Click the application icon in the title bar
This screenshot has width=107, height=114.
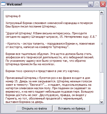coord(3,4)
